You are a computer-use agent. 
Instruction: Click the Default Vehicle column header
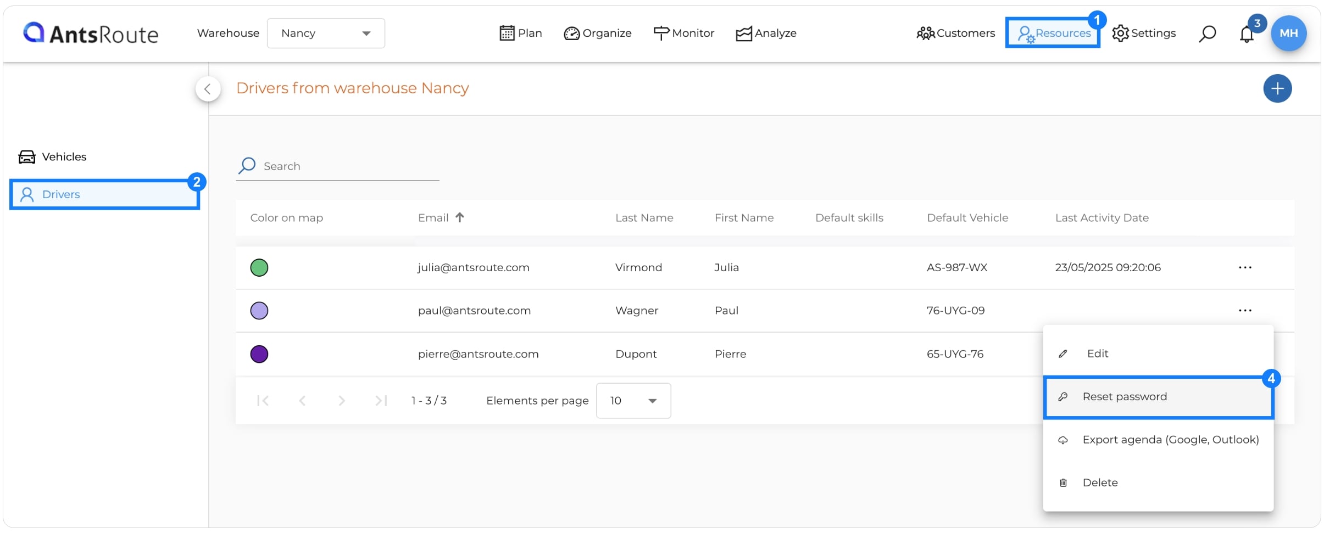point(967,218)
